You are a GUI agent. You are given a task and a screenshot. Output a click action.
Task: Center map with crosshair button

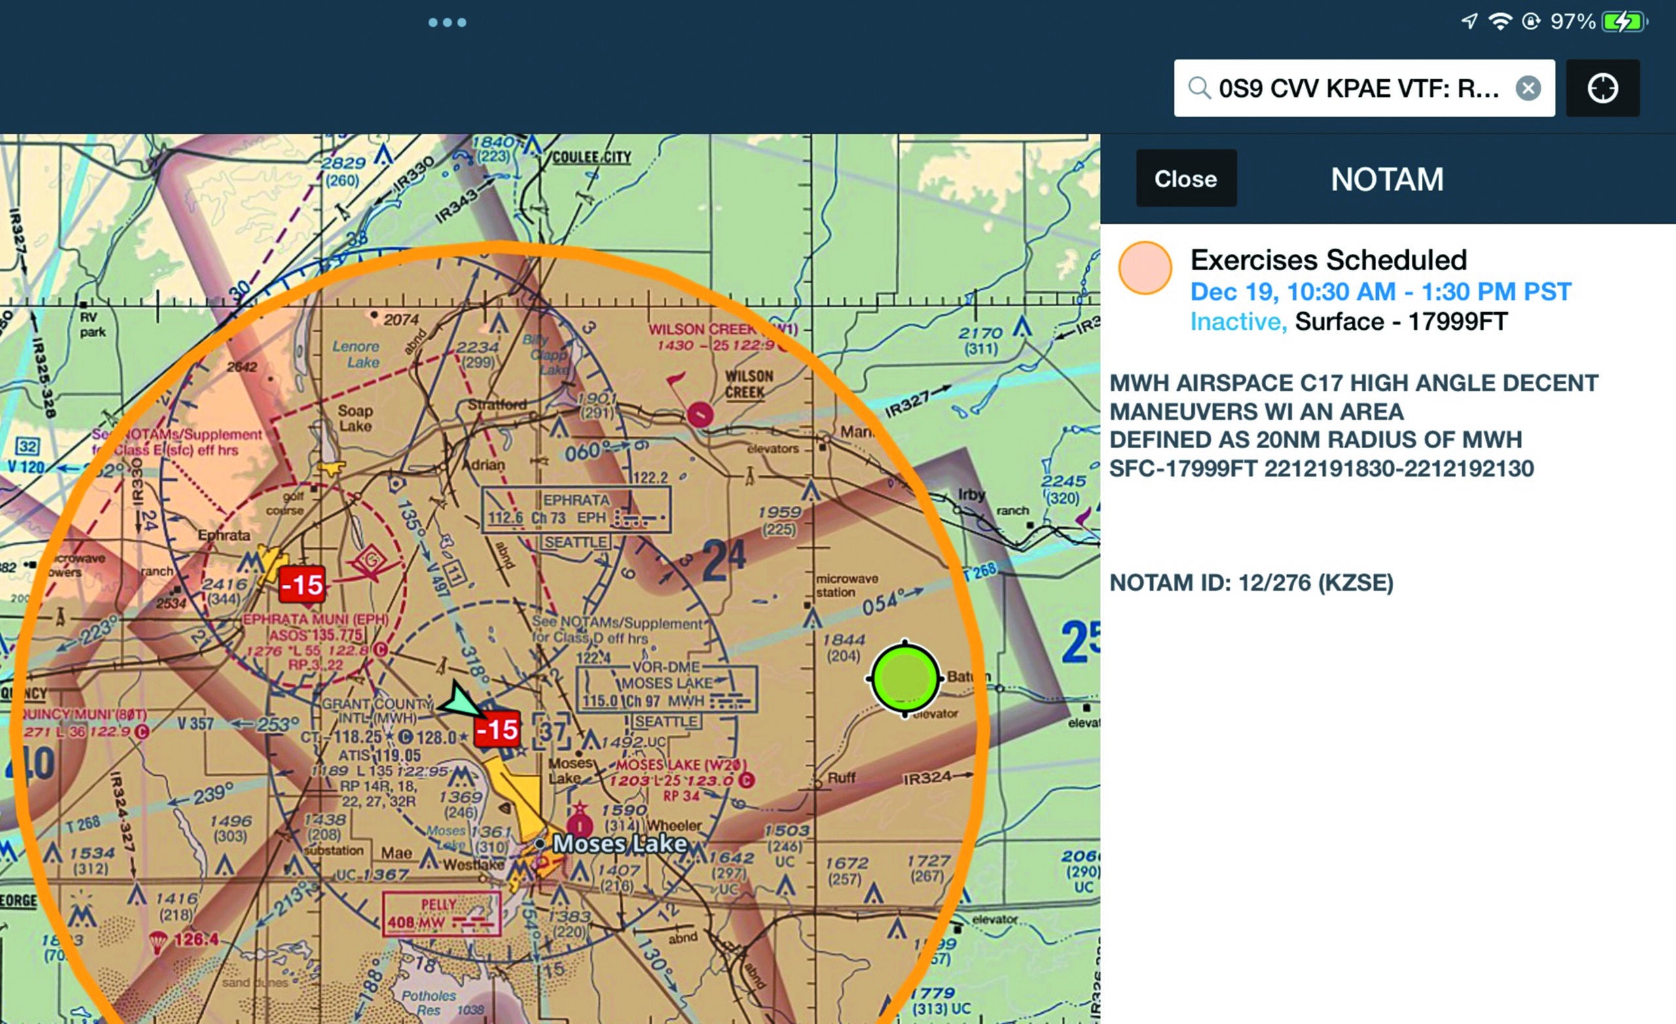[1603, 88]
